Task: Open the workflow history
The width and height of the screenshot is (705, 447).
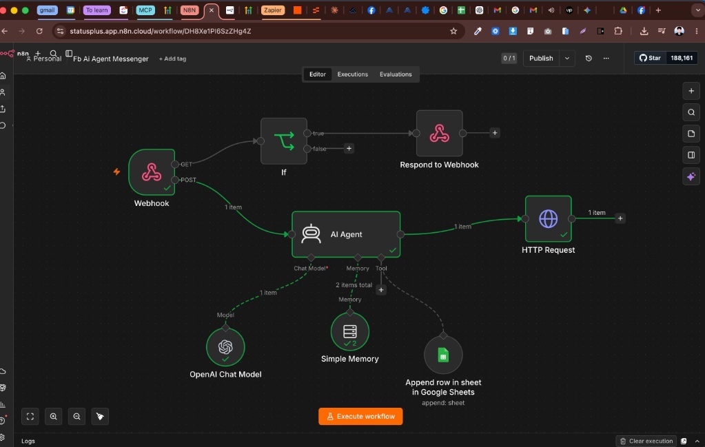Action: [x=589, y=59]
